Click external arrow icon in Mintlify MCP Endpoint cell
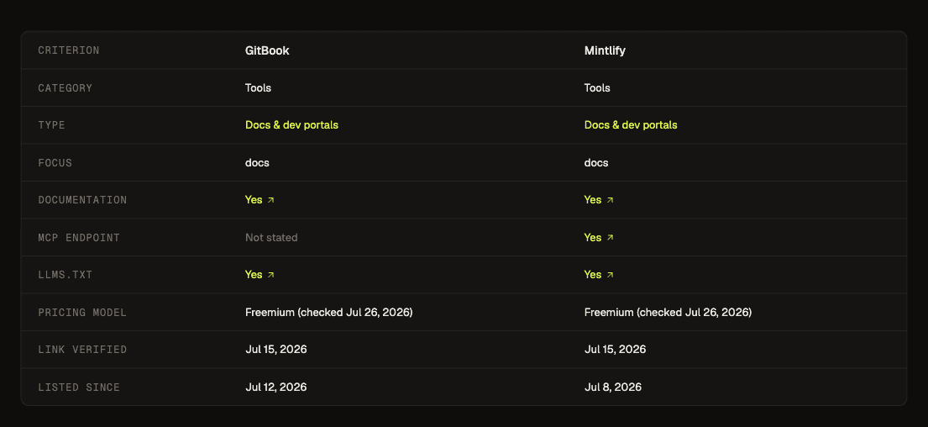Image resolution: width=928 pixels, height=427 pixels. click(x=611, y=238)
